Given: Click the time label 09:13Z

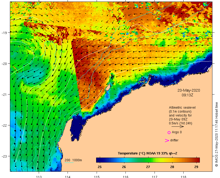Looking at the screenshot, I should pyautogui.click(x=188, y=95).
